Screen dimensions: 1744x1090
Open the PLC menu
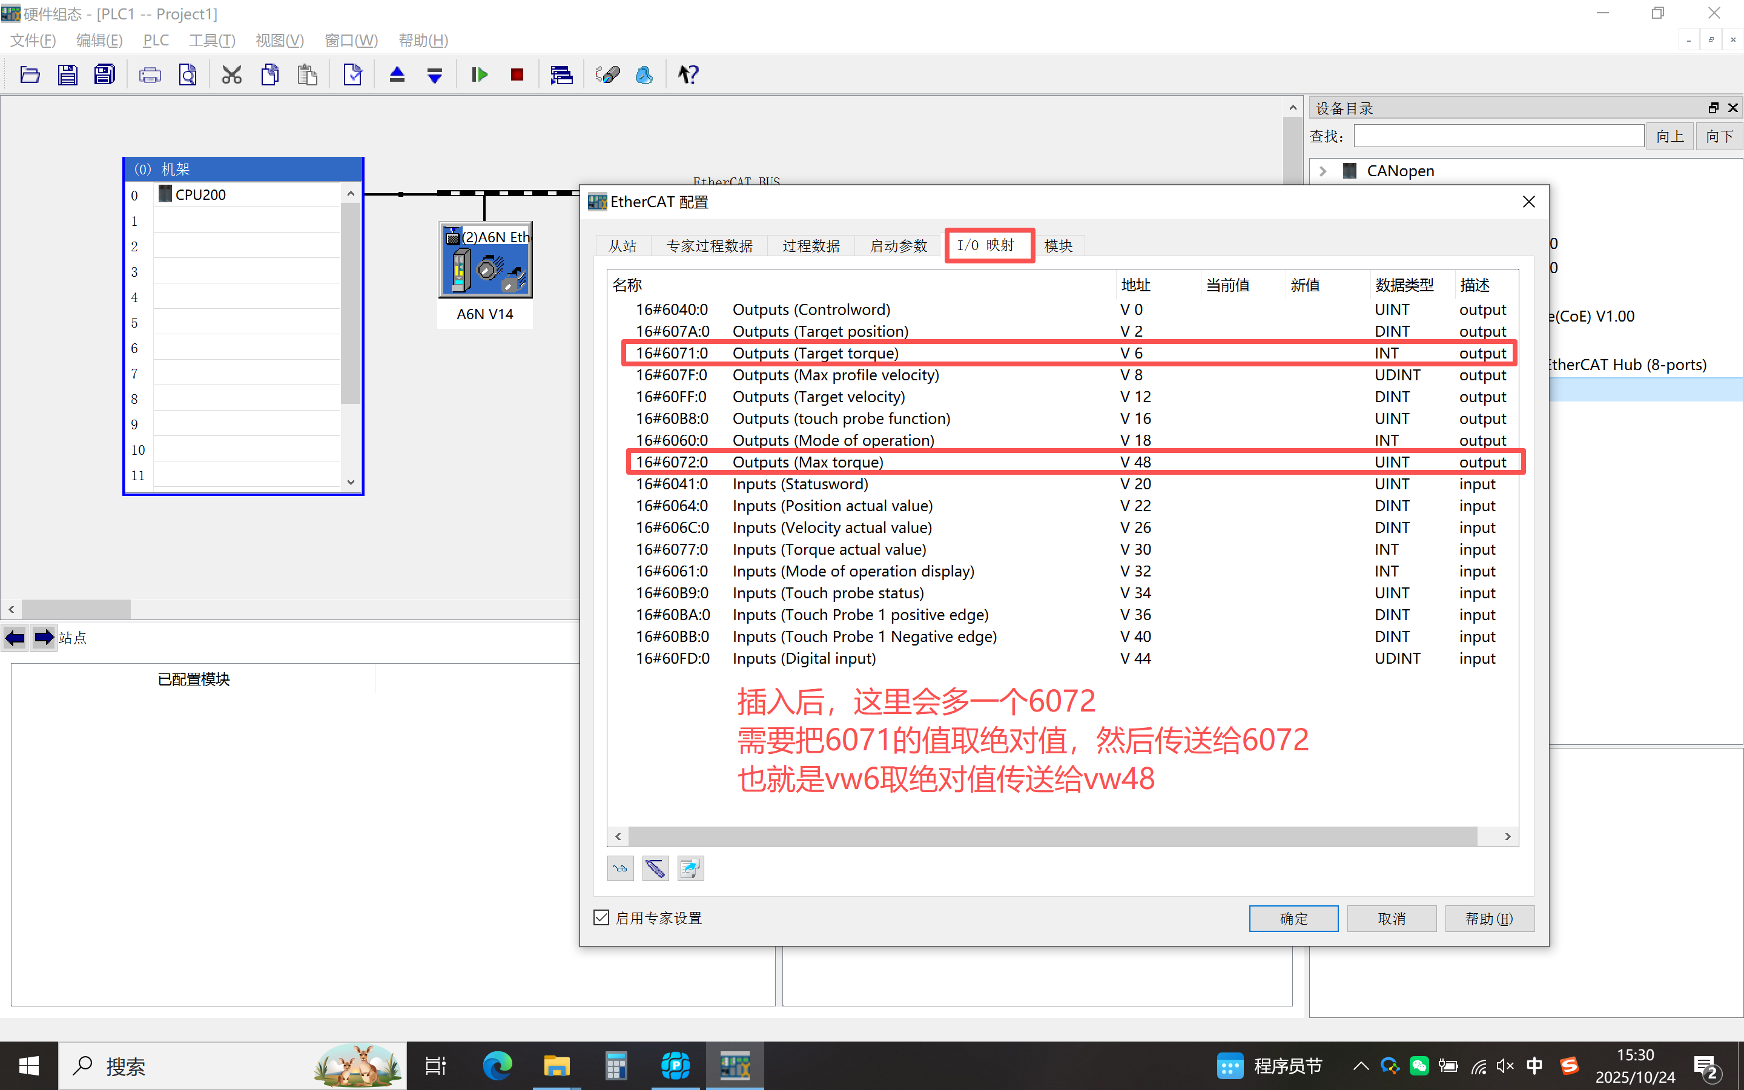click(x=156, y=41)
